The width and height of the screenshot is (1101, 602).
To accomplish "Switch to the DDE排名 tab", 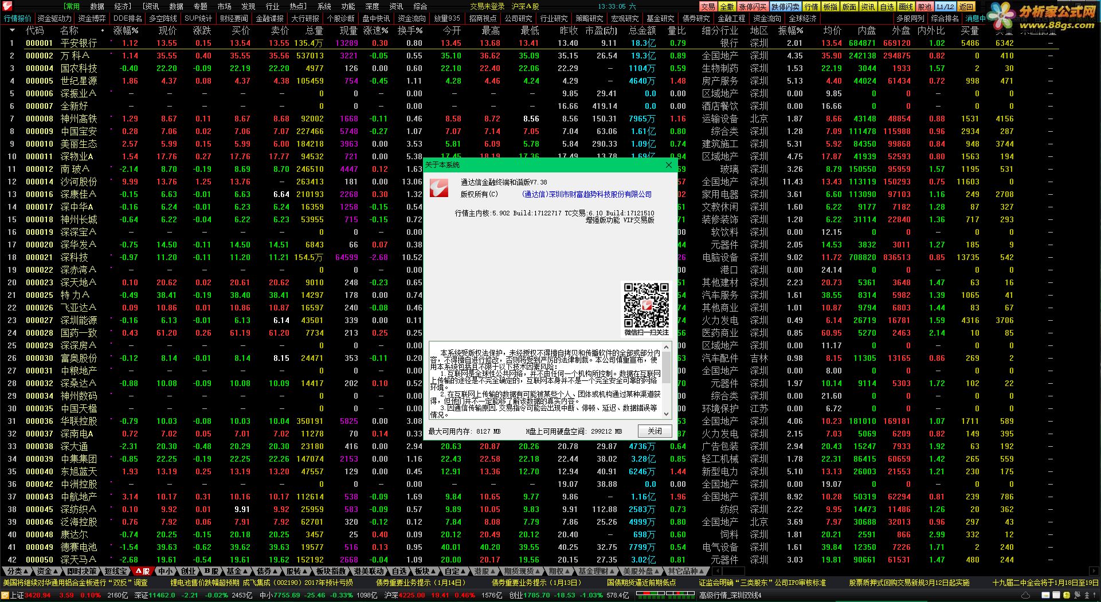I will click(127, 18).
